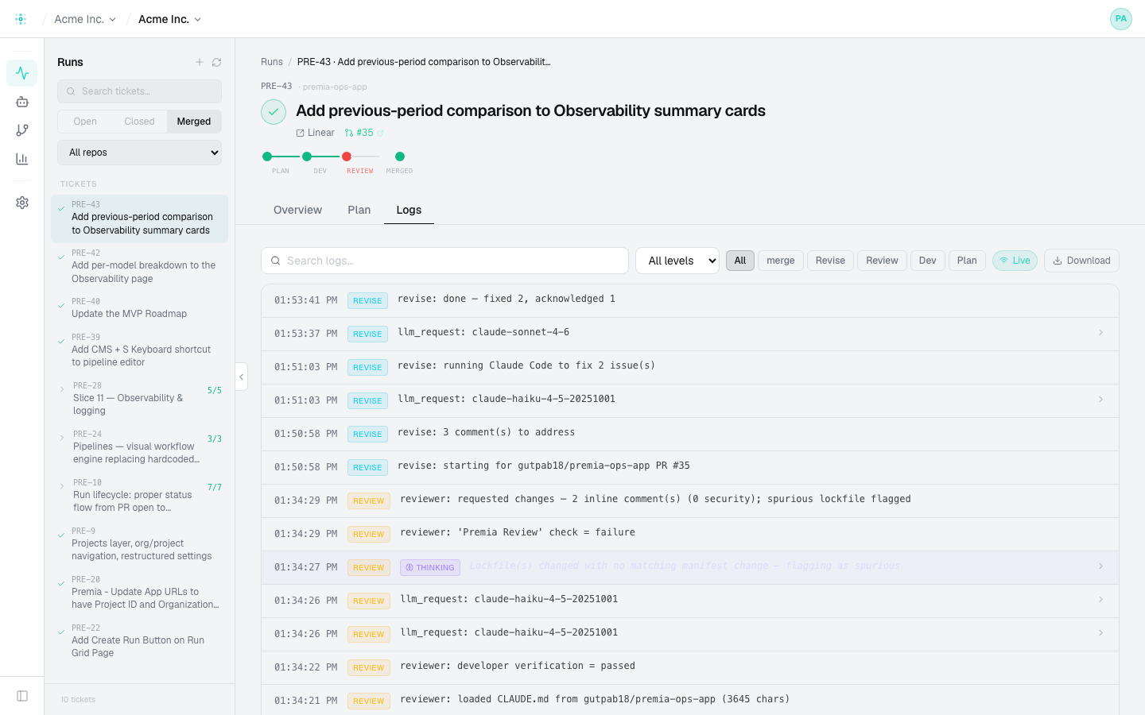The height and width of the screenshot is (715, 1145).
Task: Select ticket PRE-22 Create Run Button
Action: [139, 640]
